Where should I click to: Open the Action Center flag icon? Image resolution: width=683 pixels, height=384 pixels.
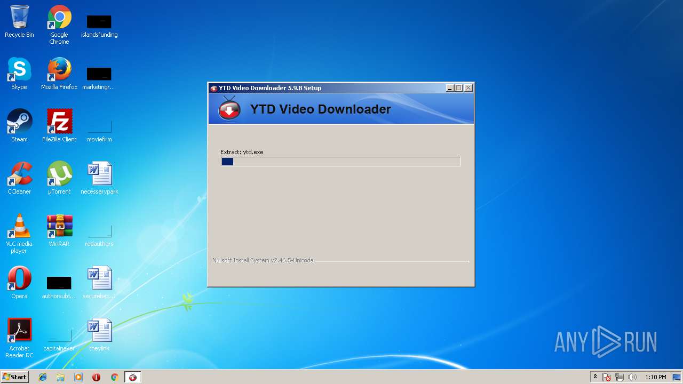607,377
